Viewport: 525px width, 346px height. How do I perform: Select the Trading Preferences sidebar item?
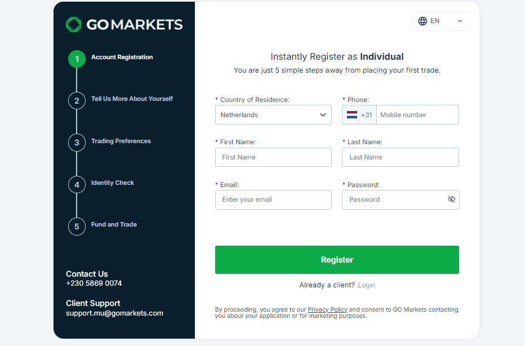click(x=121, y=140)
